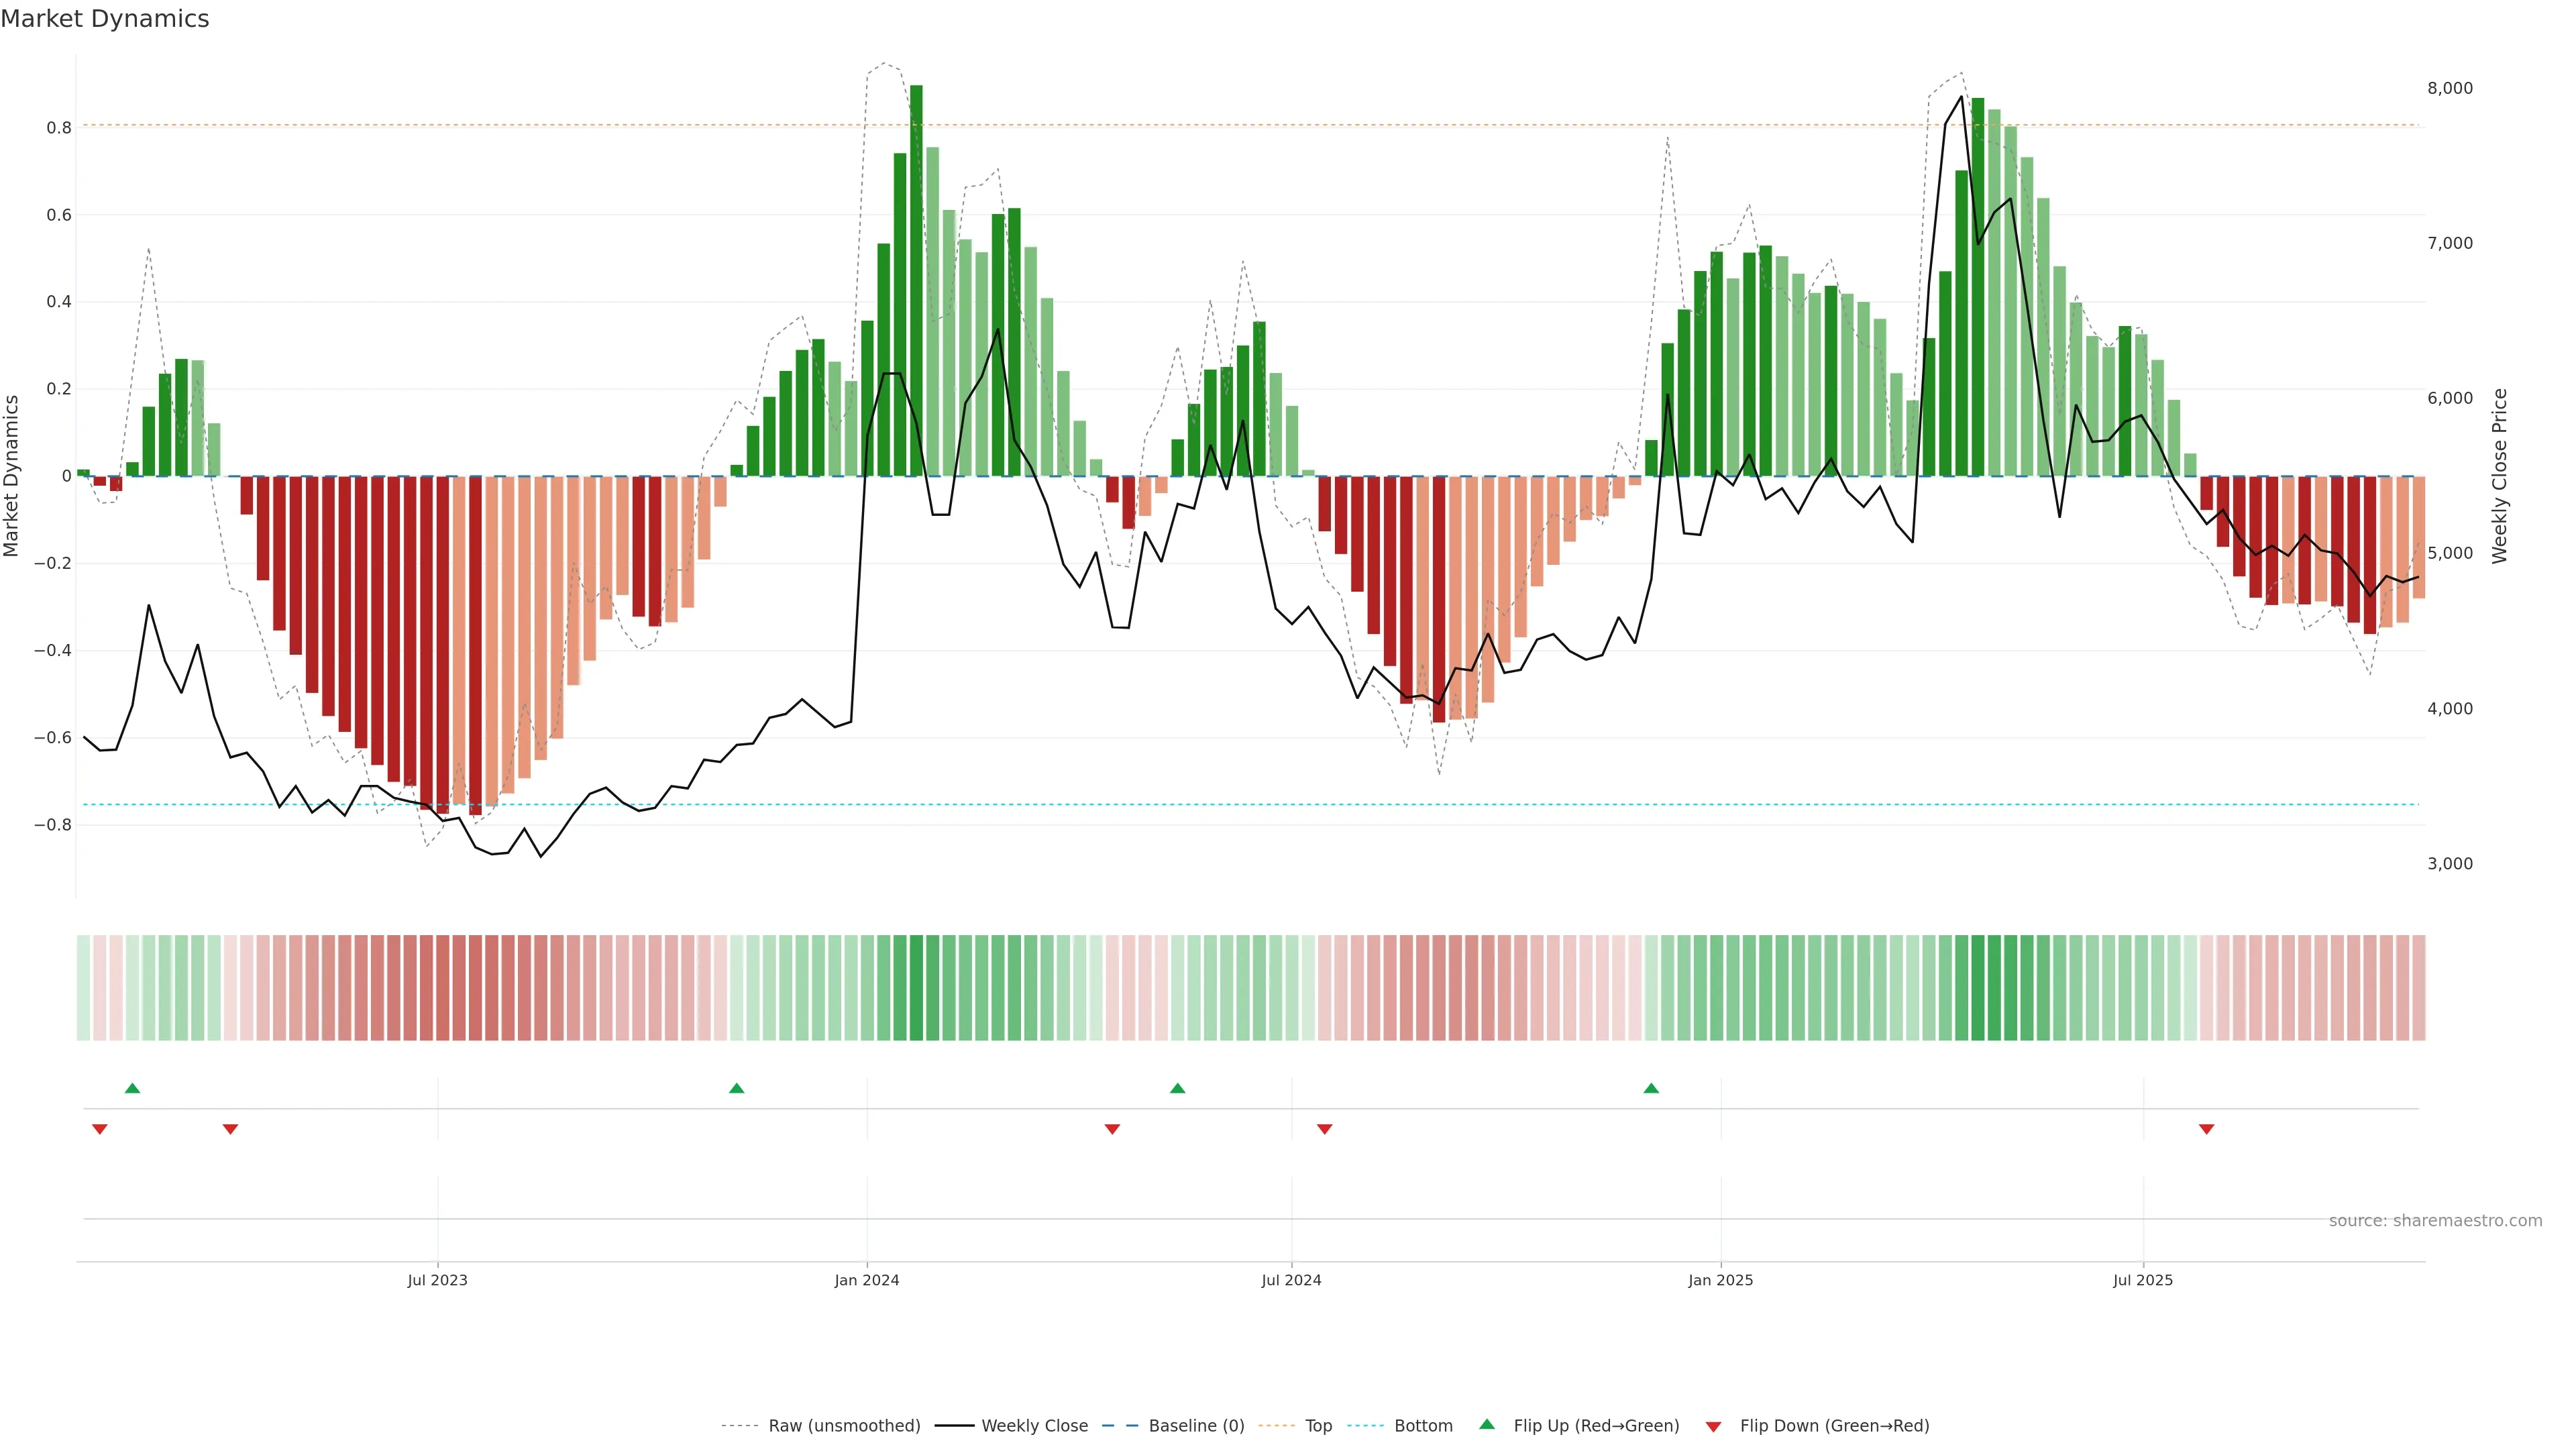Viewport: 2576px width, 1449px height.
Task: Click the tallest dark green bar in early 2024
Action: tap(916, 280)
